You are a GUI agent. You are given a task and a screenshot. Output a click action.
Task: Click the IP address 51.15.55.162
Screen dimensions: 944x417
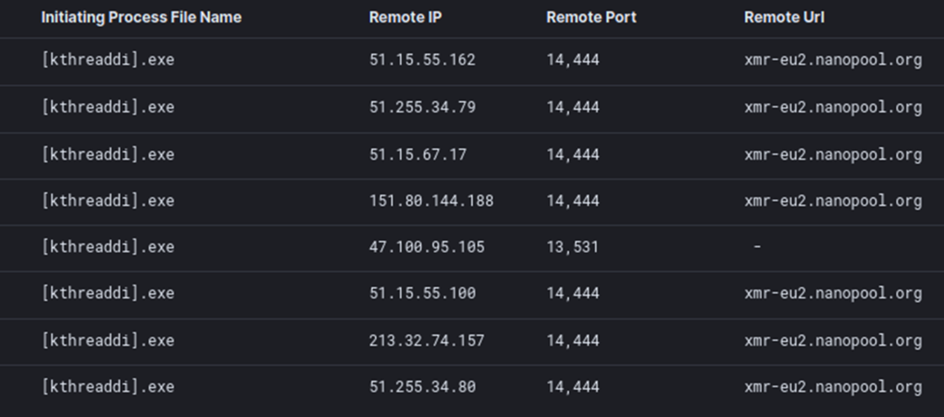click(422, 61)
